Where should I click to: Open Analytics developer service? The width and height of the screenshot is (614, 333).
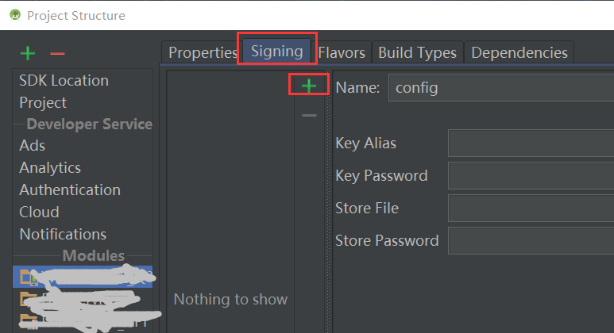click(50, 168)
